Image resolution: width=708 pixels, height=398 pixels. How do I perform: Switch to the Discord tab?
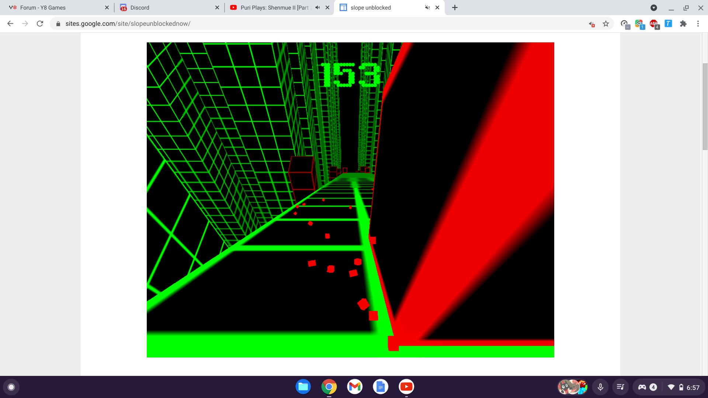pyautogui.click(x=168, y=7)
